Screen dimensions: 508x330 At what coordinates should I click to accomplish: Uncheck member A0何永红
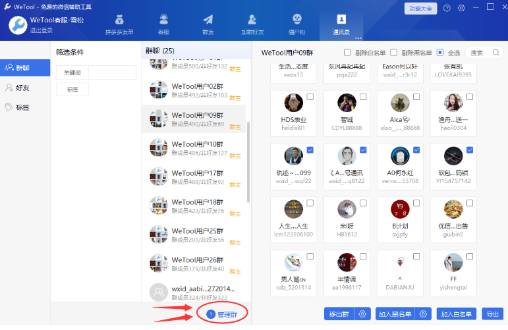(x=416, y=150)
